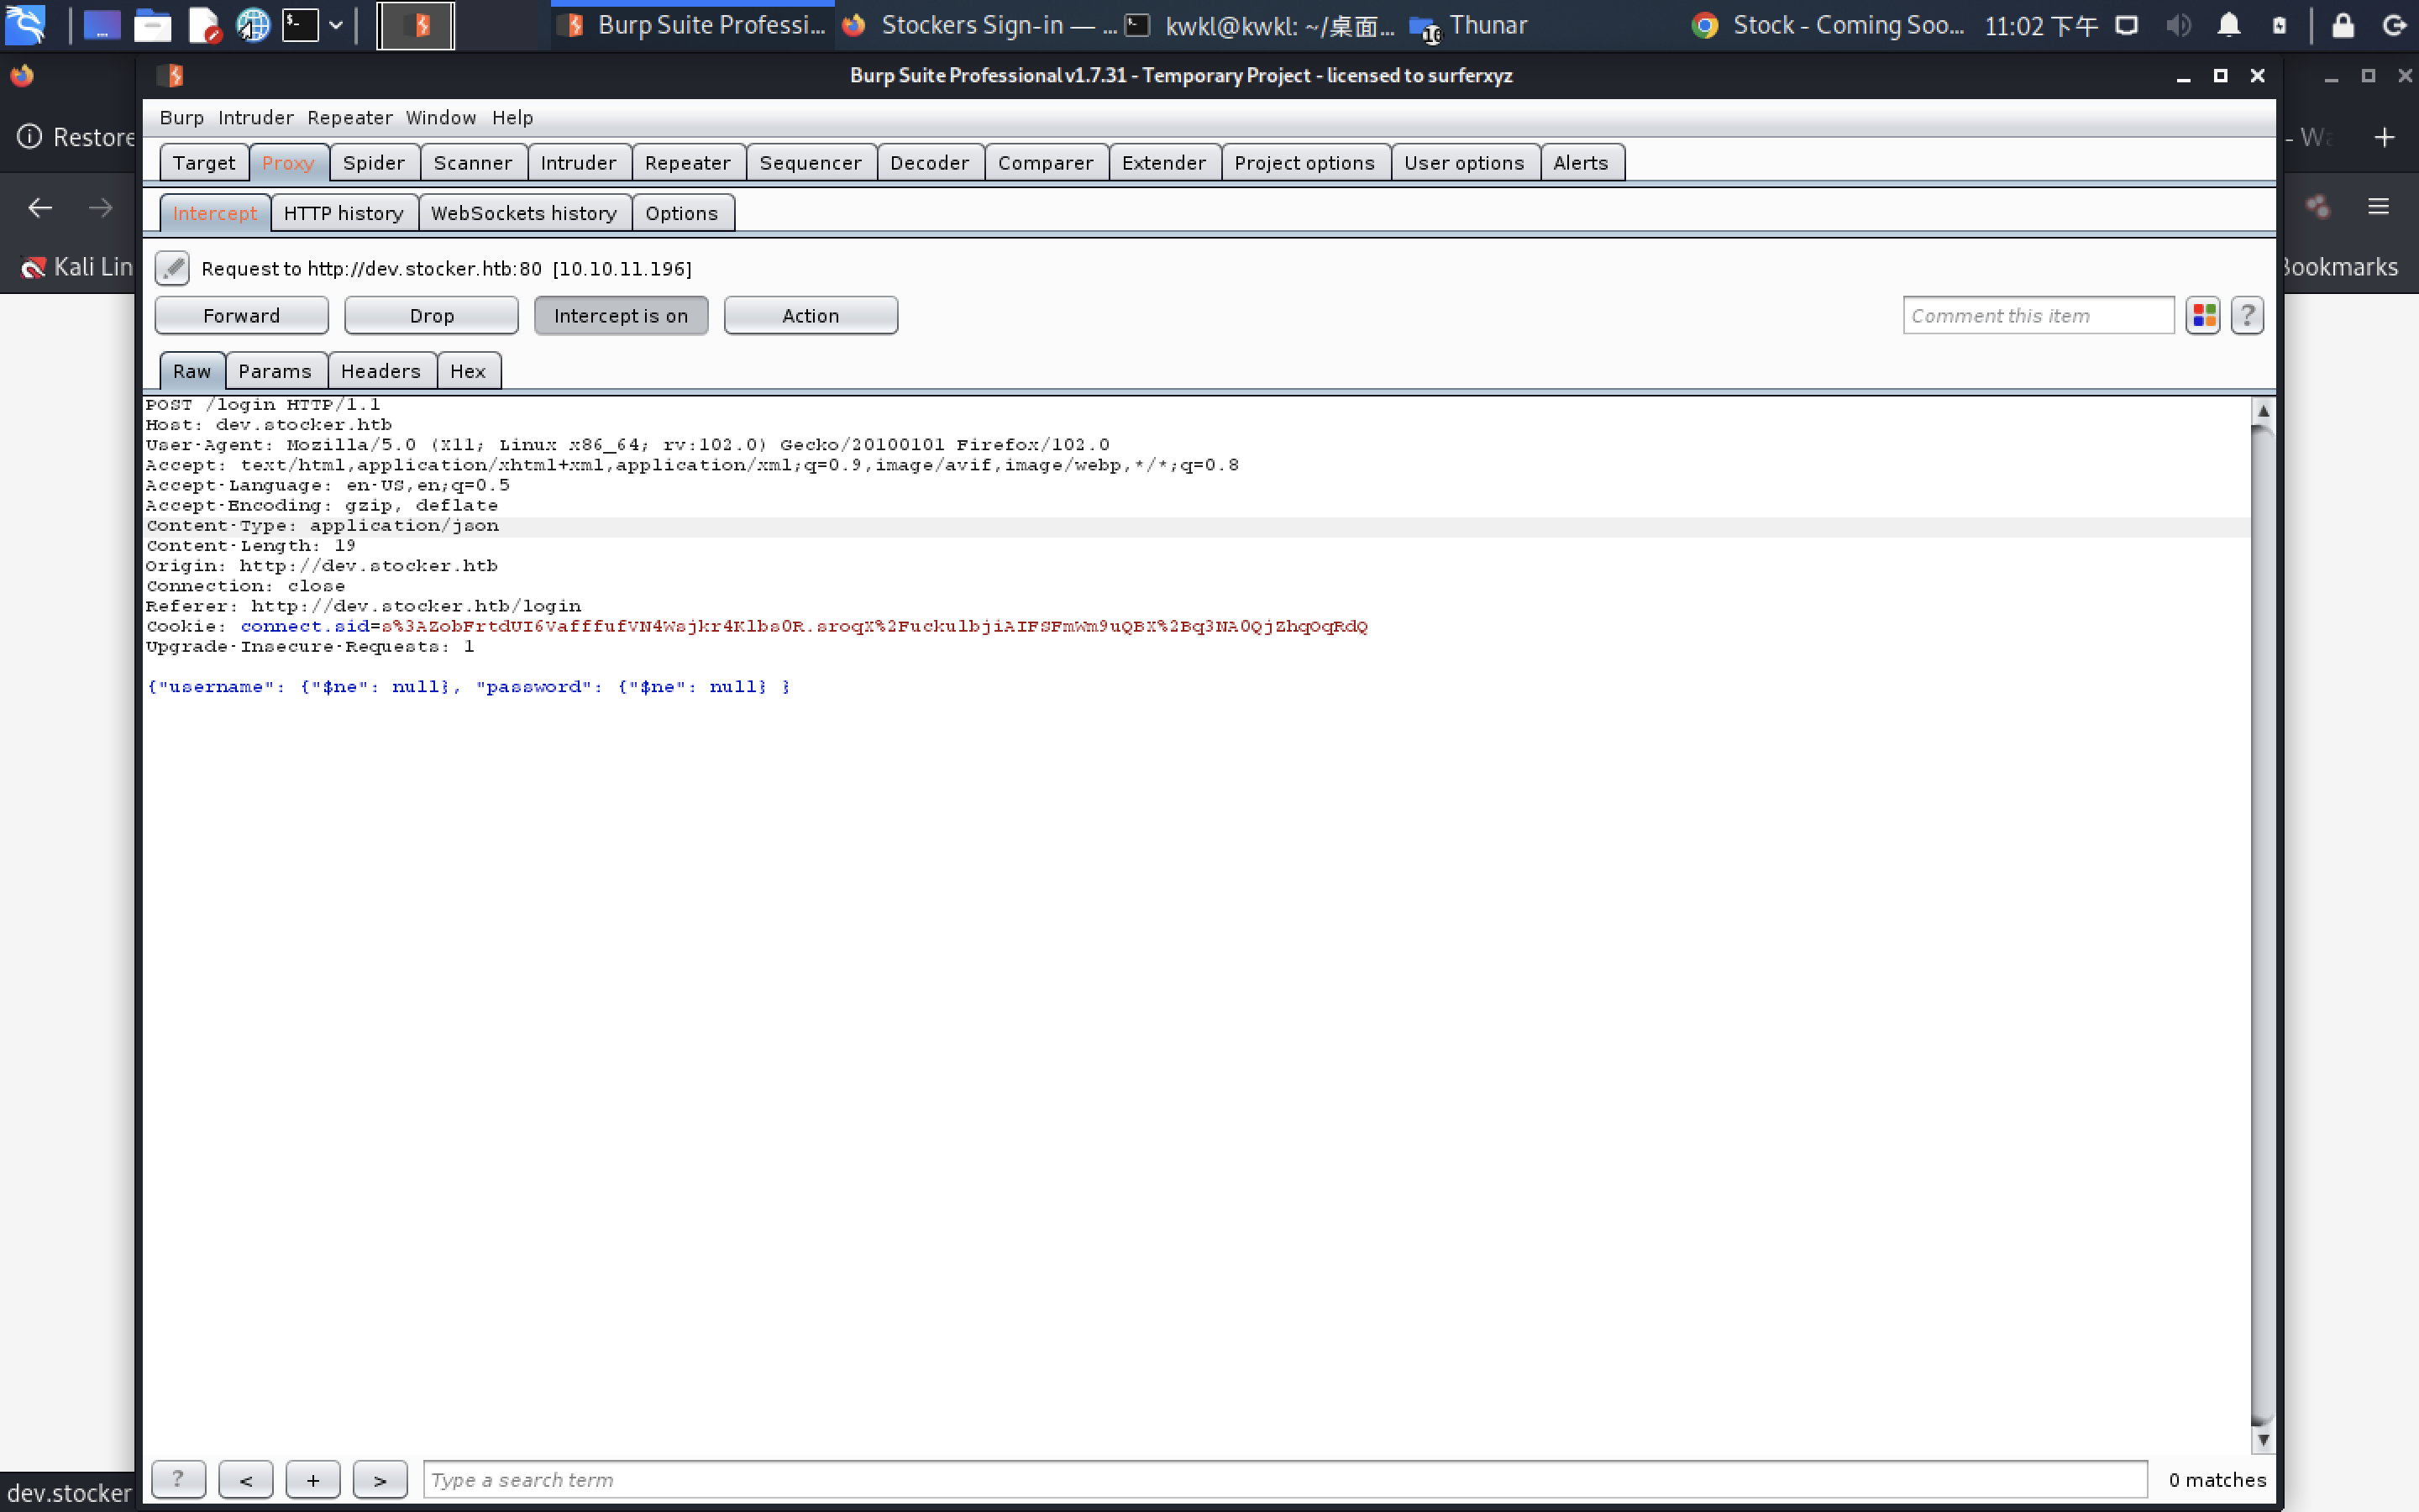The height and width of the screenshot is (1512, 2419).
Task: Open the HTTP history sub-tab
Action: pyautogui.click(x=343, y=213)
